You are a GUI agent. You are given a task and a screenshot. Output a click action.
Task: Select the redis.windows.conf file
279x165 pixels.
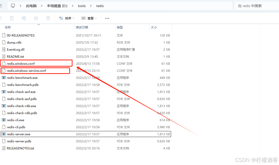[20, 63]
